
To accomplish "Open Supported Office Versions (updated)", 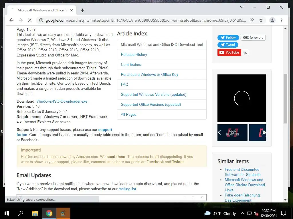I will pos(151,104).
